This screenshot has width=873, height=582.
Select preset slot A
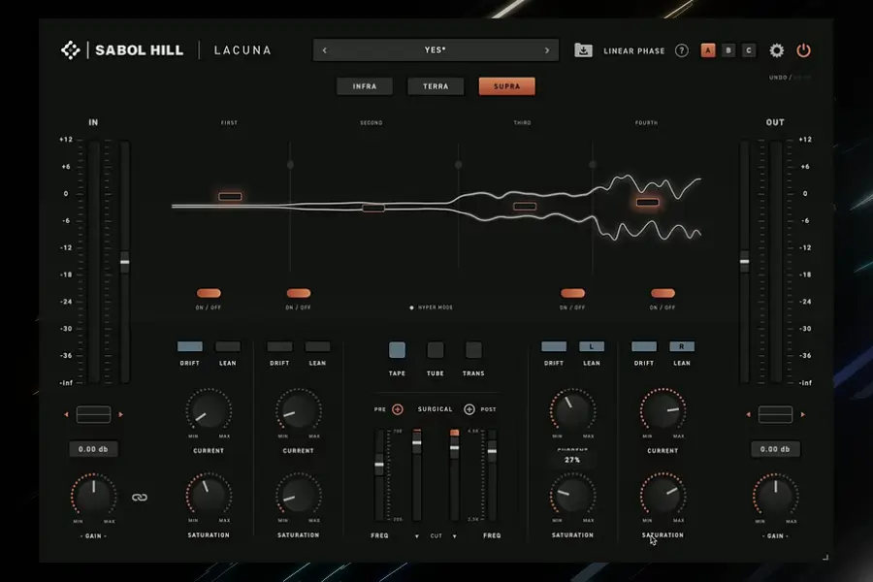tap(708, 50)
